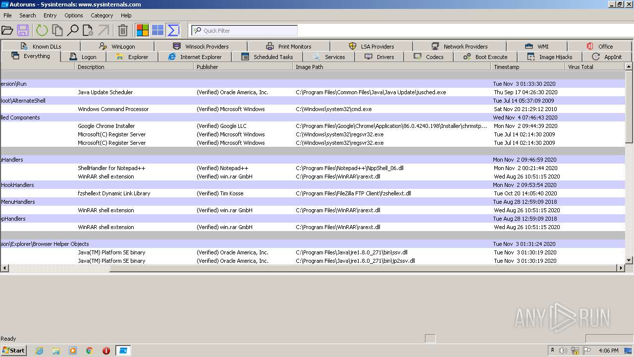
Task: Select the Java Update Scheduler row
Action: coord(313,92)
